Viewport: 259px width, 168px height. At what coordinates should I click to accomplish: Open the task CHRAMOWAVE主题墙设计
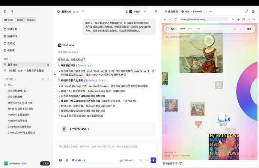coord(21,133)
